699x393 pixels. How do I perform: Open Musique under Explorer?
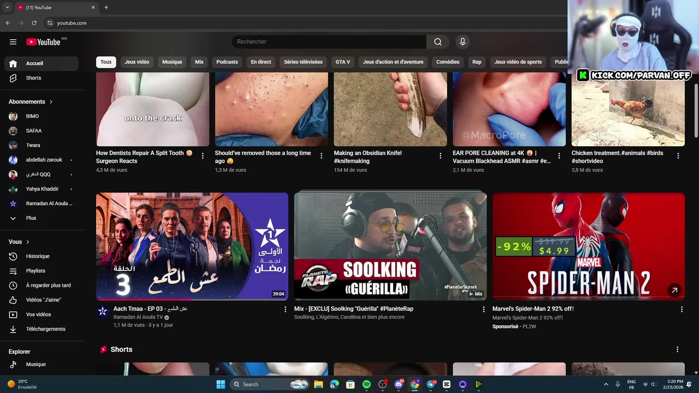point(42,365)
